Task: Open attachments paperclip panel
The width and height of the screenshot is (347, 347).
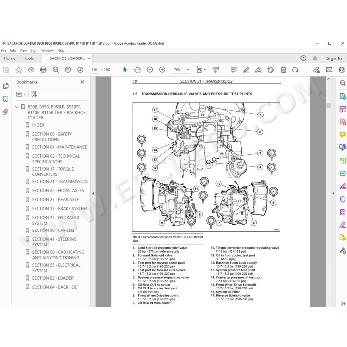Action: pos(5,112)
